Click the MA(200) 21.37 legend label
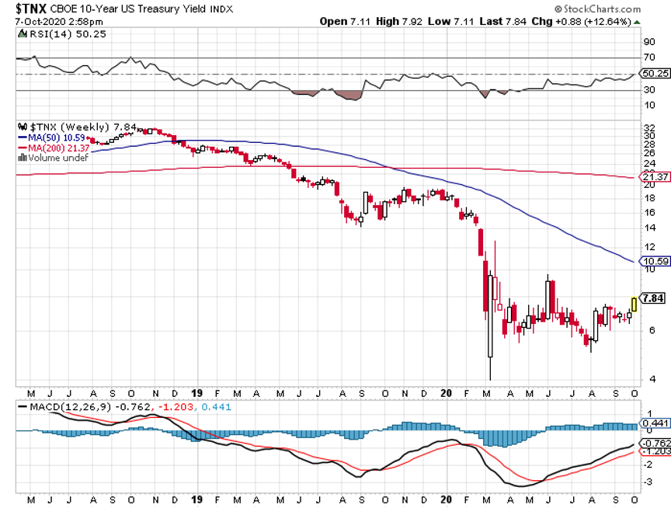This screenshot has height=508, width=671. [x=54, y=148]
